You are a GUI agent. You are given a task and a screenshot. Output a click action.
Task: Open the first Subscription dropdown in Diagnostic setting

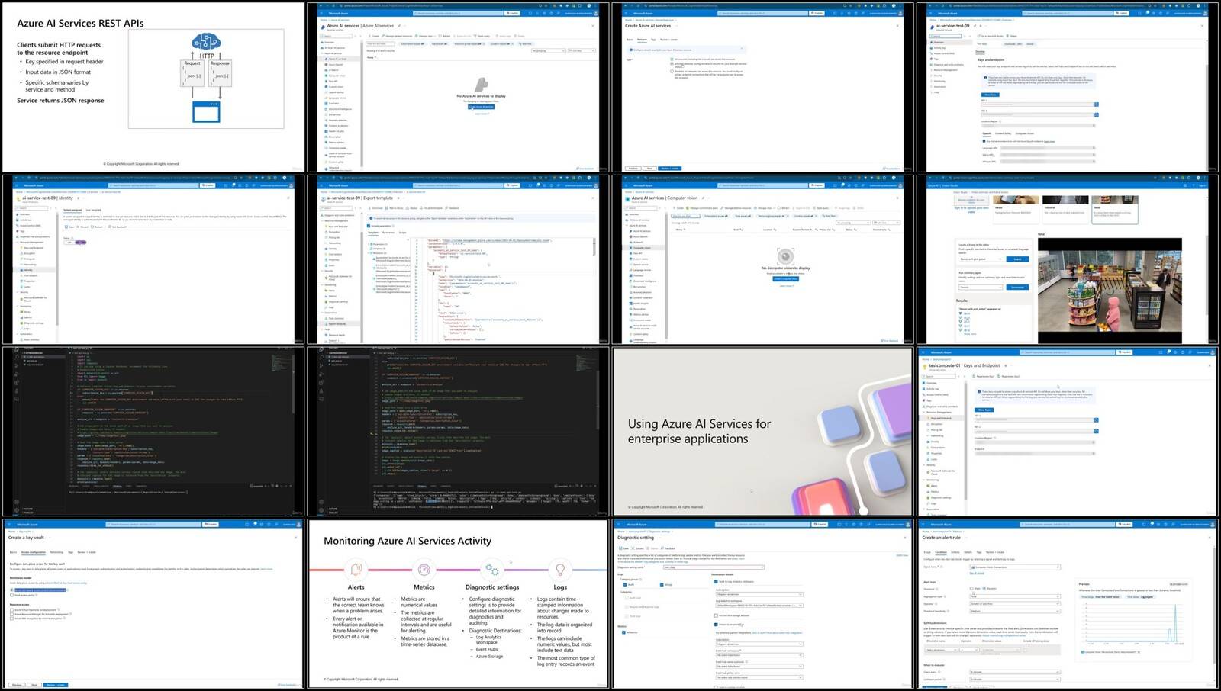click(x=759, y=594)
